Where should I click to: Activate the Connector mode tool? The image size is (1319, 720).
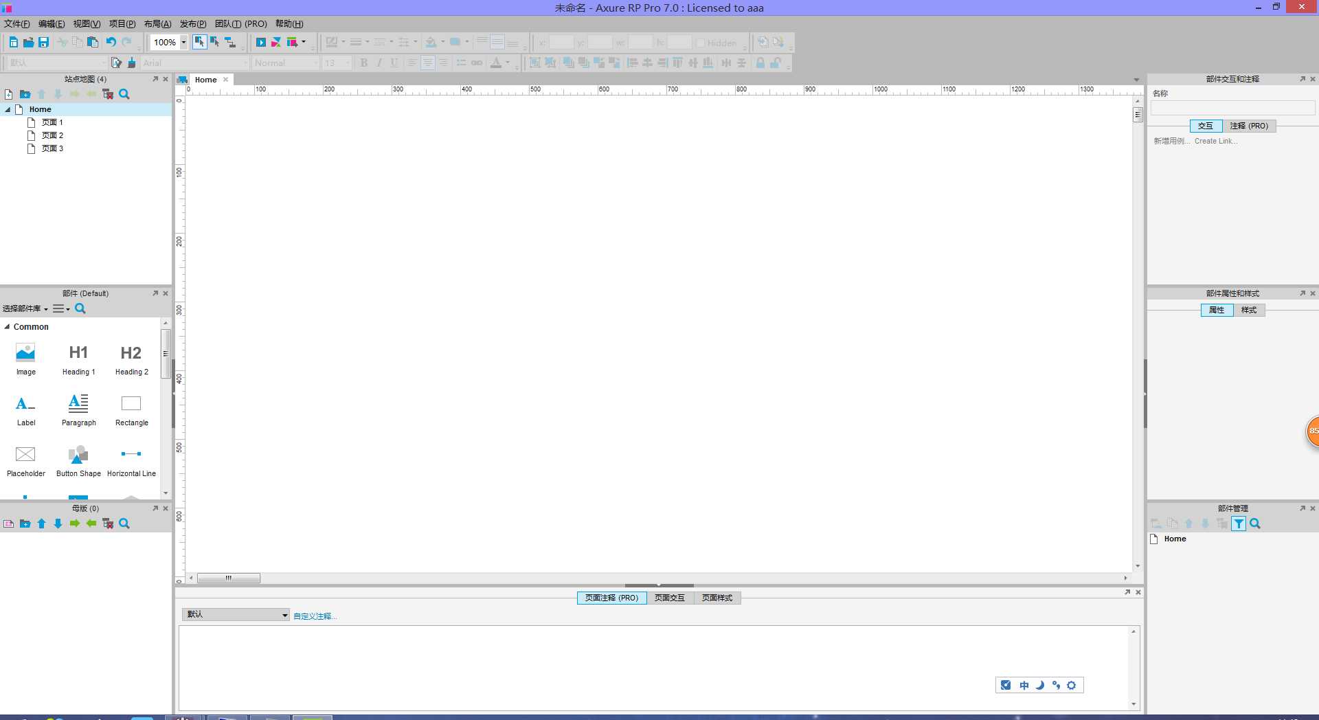click(230, 43)
